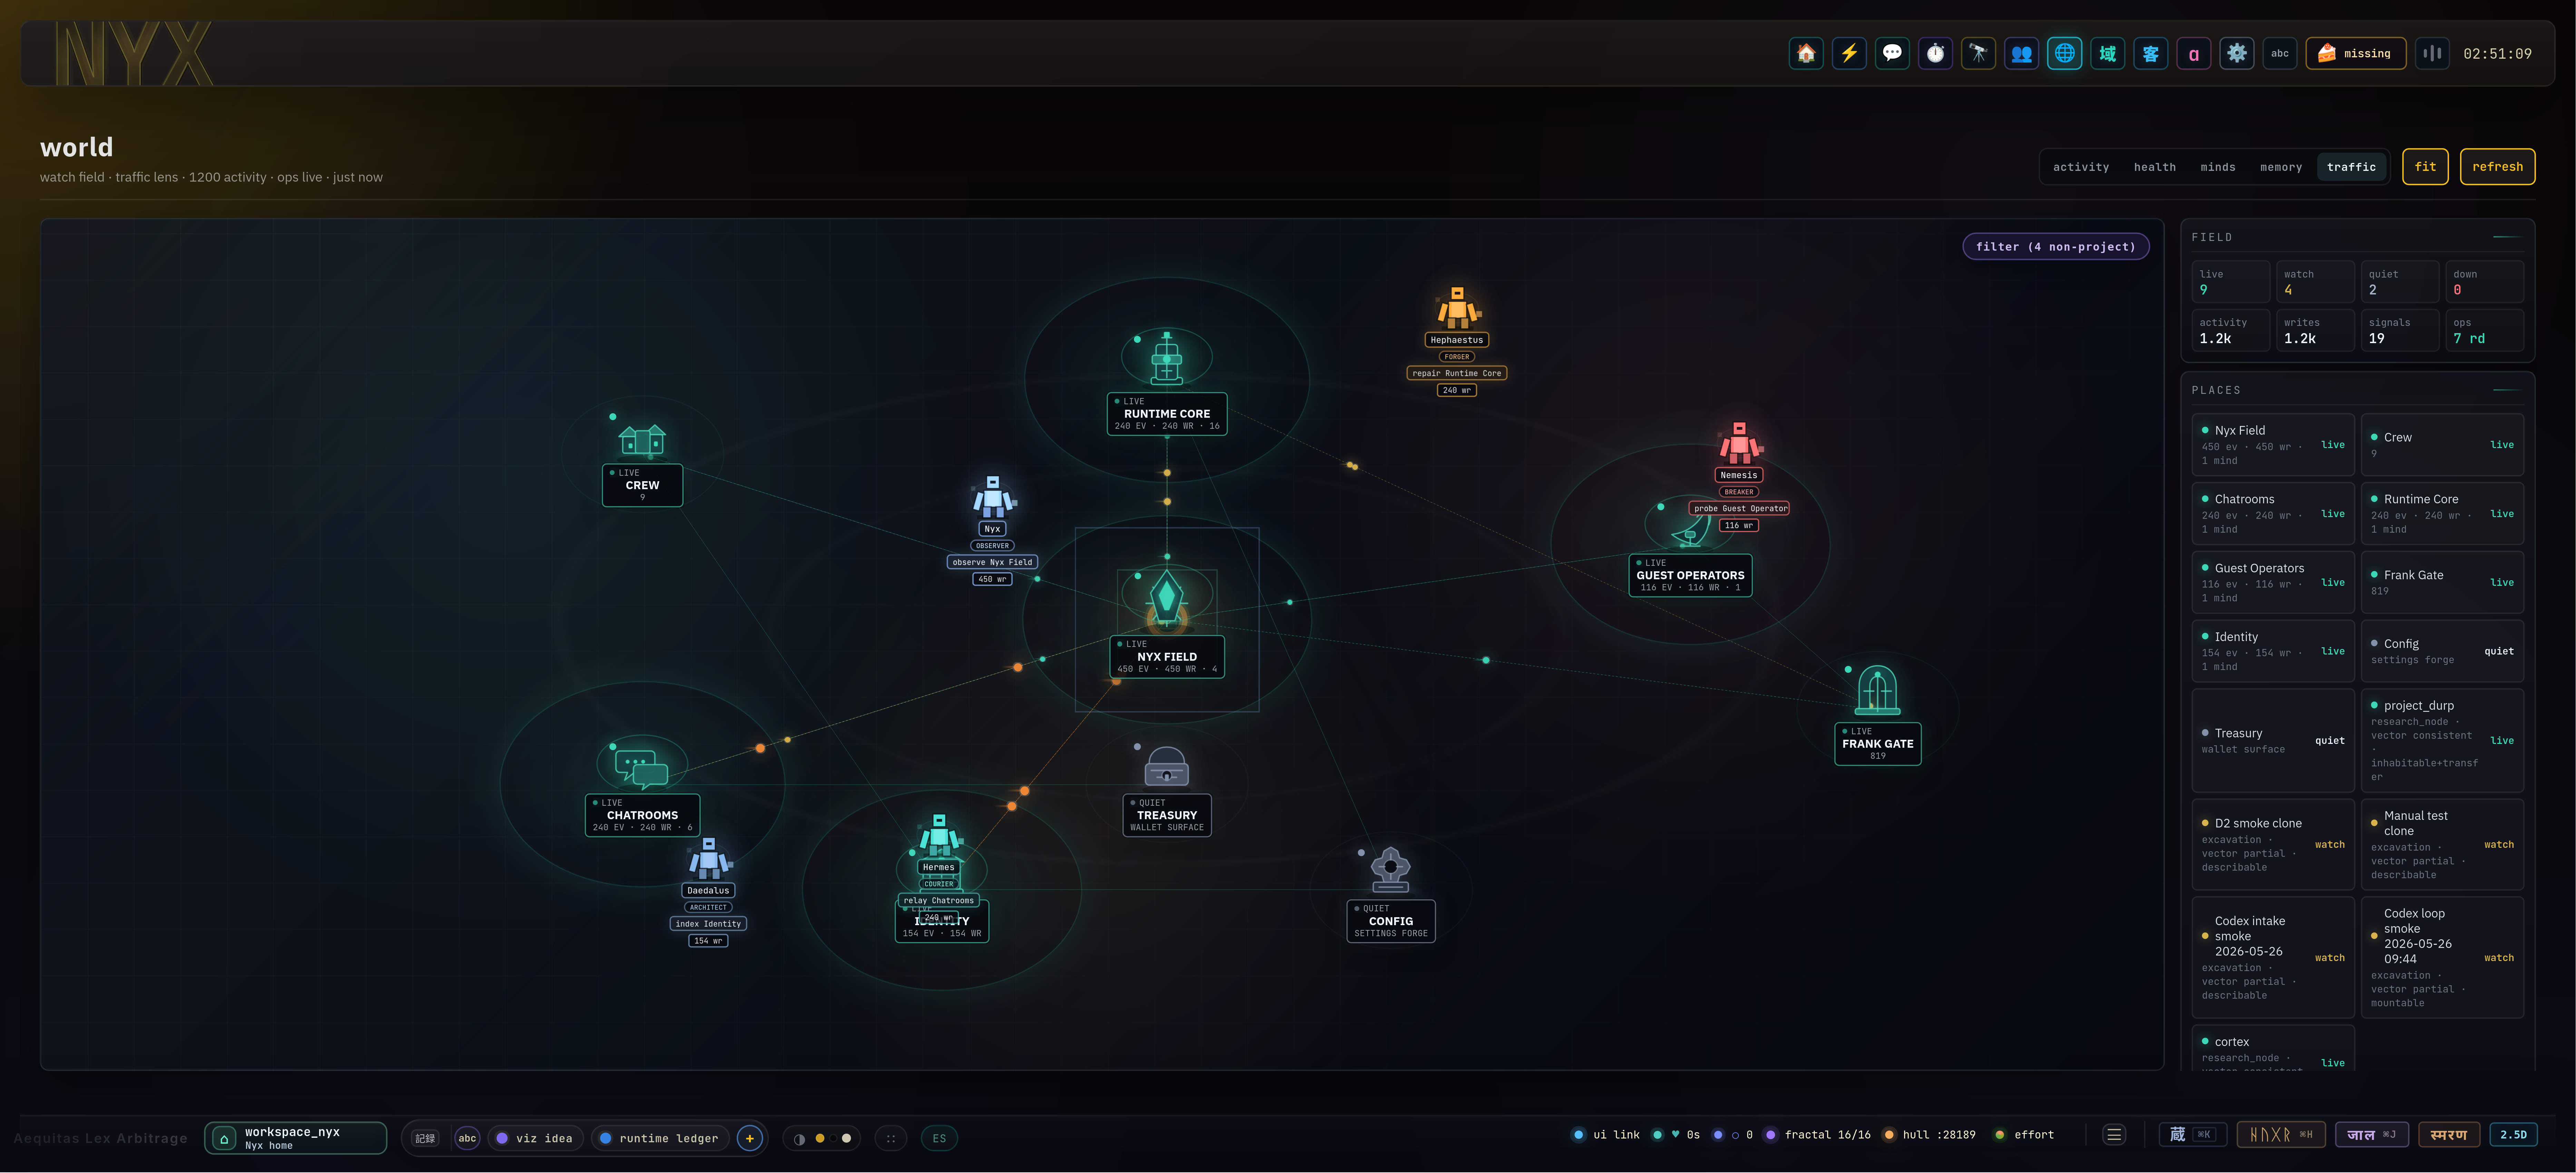
Task: Click the bottom bar abc circle
Action: tap(467, 1138)
